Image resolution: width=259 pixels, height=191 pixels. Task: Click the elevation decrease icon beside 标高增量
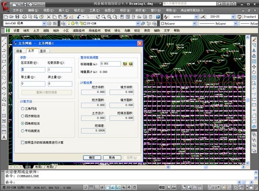pos(130,64)
